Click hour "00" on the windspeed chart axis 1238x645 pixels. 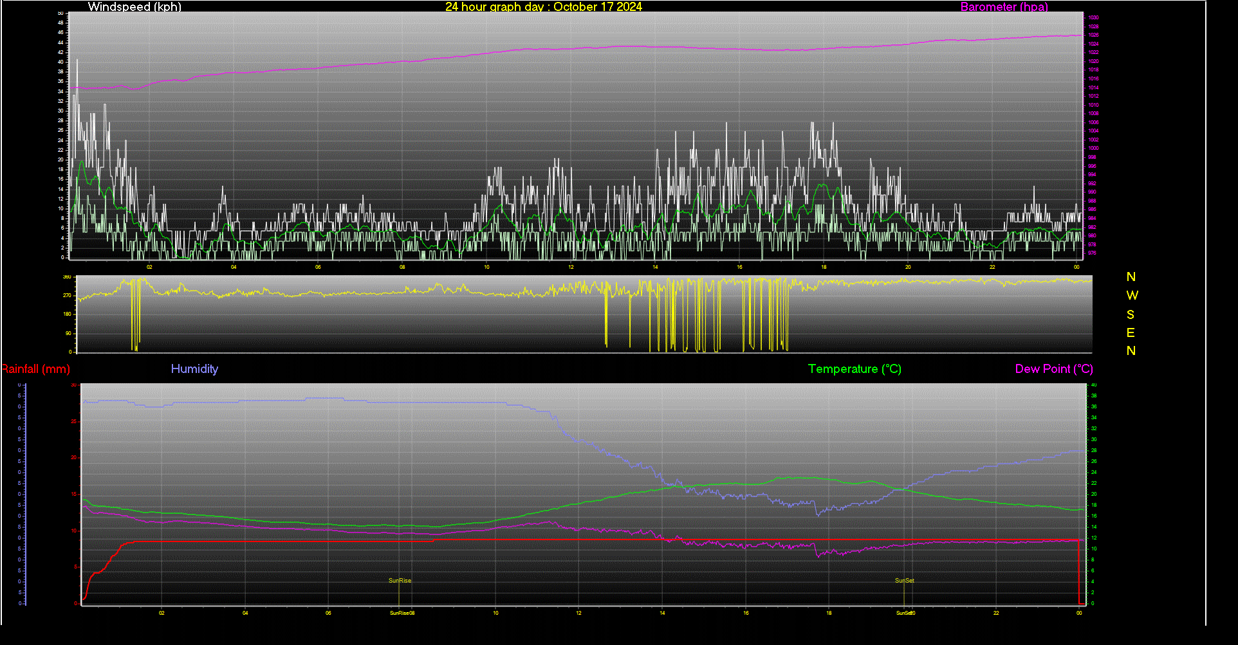point(1076,267)
